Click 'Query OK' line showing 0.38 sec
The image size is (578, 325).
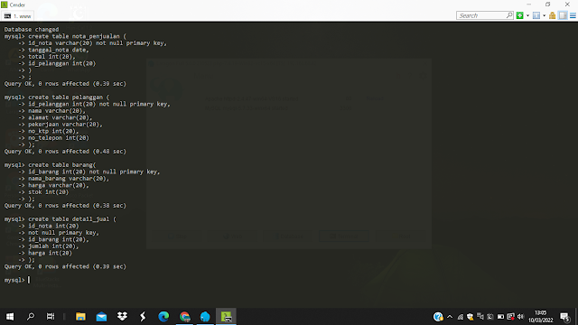tap(65, 206)
